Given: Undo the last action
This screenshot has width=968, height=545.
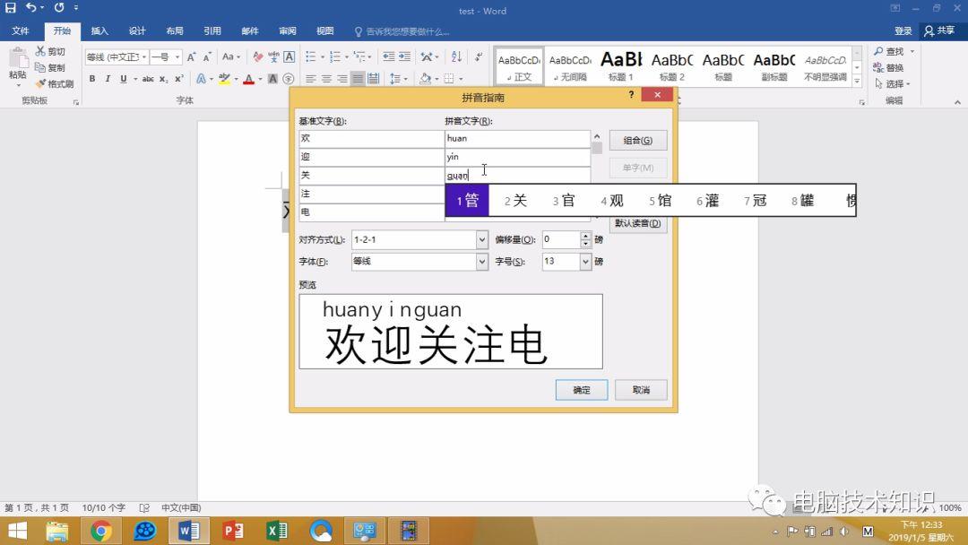Looking at the screenshot, I should click(x=30, y=8).
